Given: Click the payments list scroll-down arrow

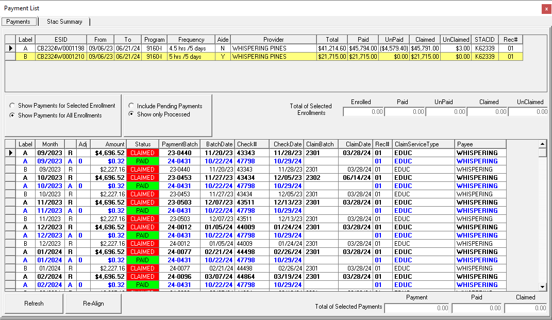Looking at the screenshot, I should (543, 287).
